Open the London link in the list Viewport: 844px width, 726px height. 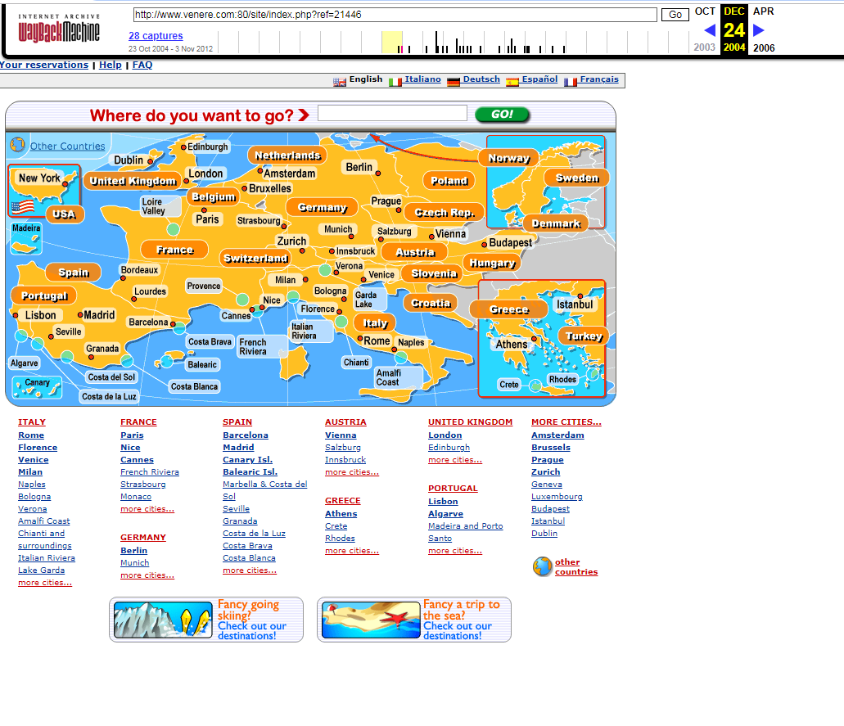point(445,435)
